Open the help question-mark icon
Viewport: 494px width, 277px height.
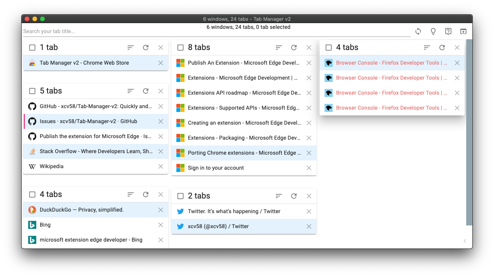coord(448,32)
